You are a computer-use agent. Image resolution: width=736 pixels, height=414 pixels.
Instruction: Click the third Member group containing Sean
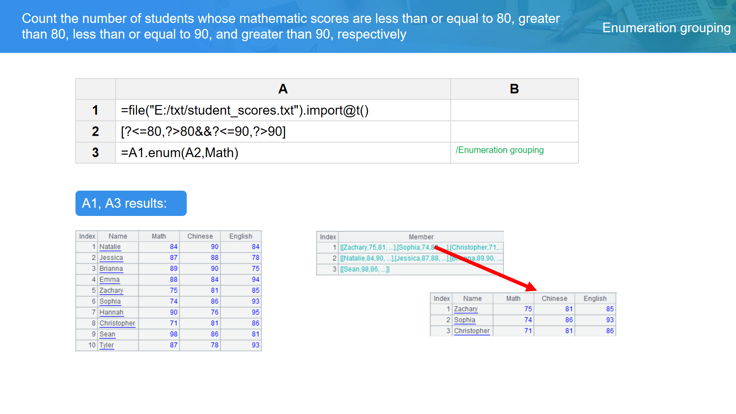point(365,269)
